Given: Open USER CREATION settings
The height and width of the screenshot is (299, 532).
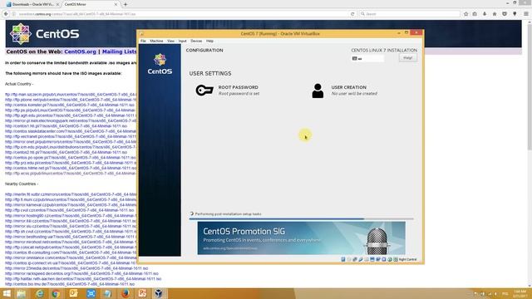Looking at the screenshot, I should tap(344, 91).
